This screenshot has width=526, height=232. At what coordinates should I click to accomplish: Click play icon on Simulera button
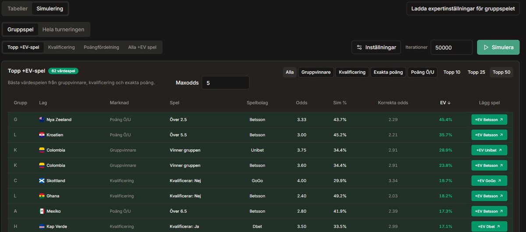tap(486, 47)
